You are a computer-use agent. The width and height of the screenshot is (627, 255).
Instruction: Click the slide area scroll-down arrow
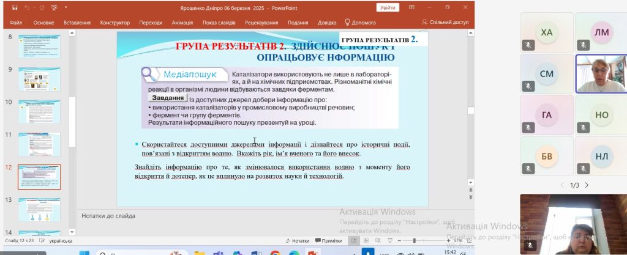tap(471, 183)
